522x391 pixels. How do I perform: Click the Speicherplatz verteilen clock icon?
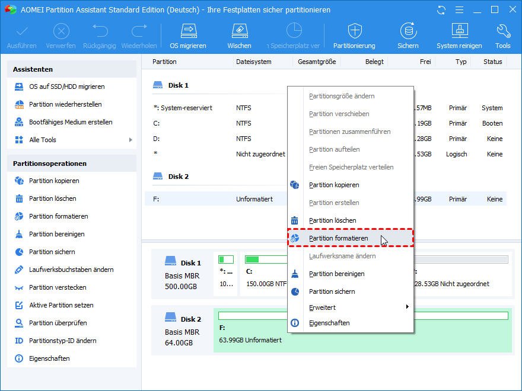point(294,31)
